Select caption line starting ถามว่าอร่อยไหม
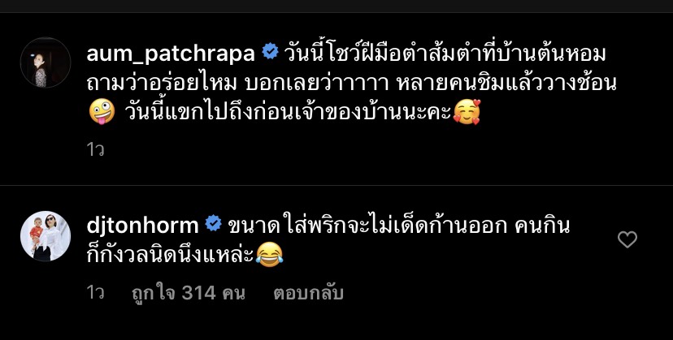 point(351,83)
